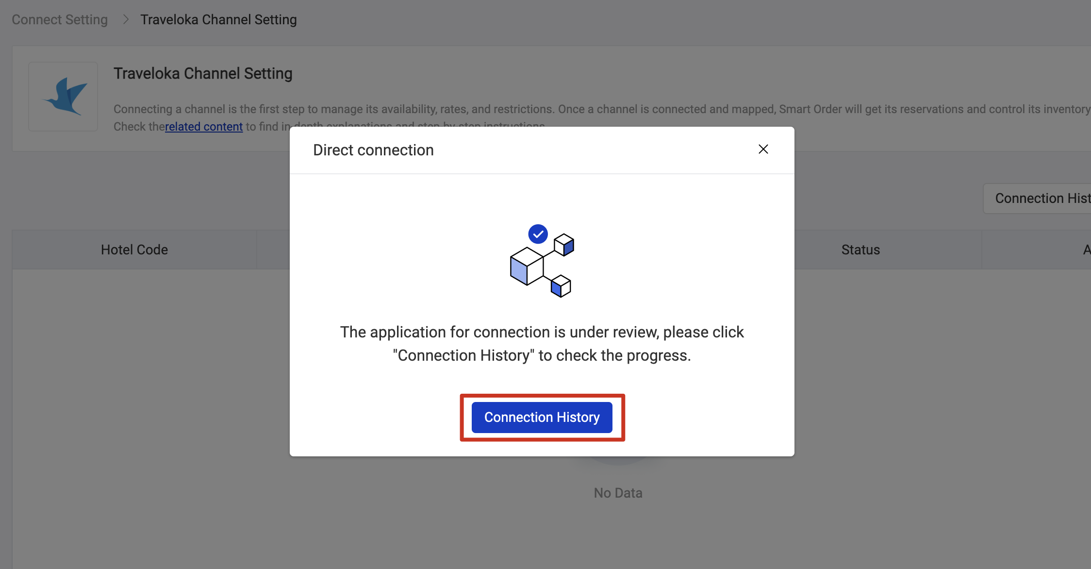The image size is (1091, 569).
Task: Click the Traveloka logo card on channel header
Action: [63, 96]
